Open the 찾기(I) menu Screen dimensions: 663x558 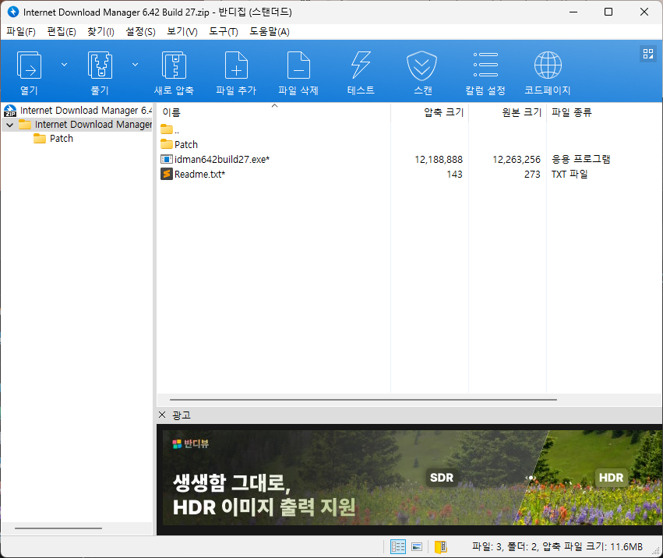101,32
